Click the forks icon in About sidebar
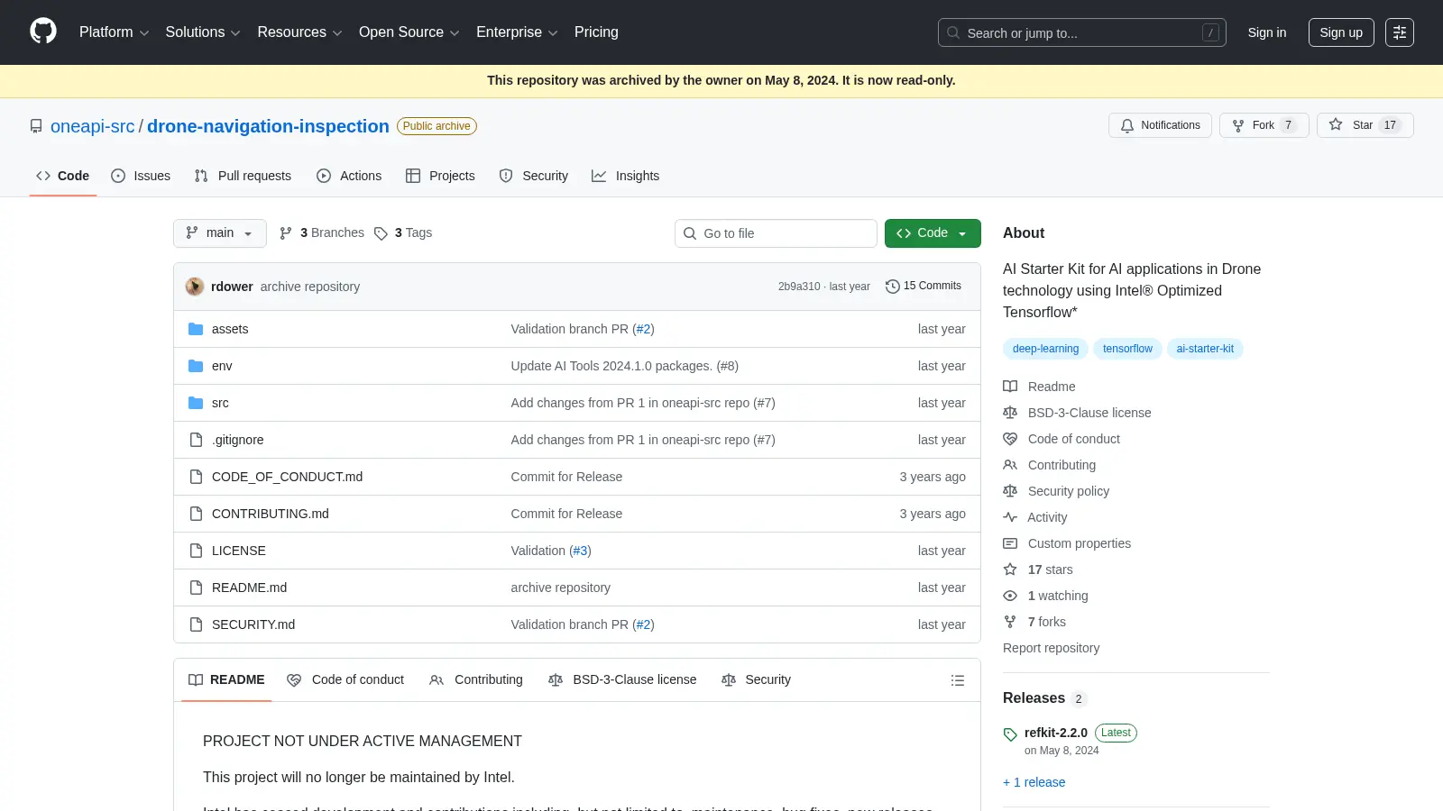The width and height of the screenshot is (1443, 811). (x=1010, y=622)
